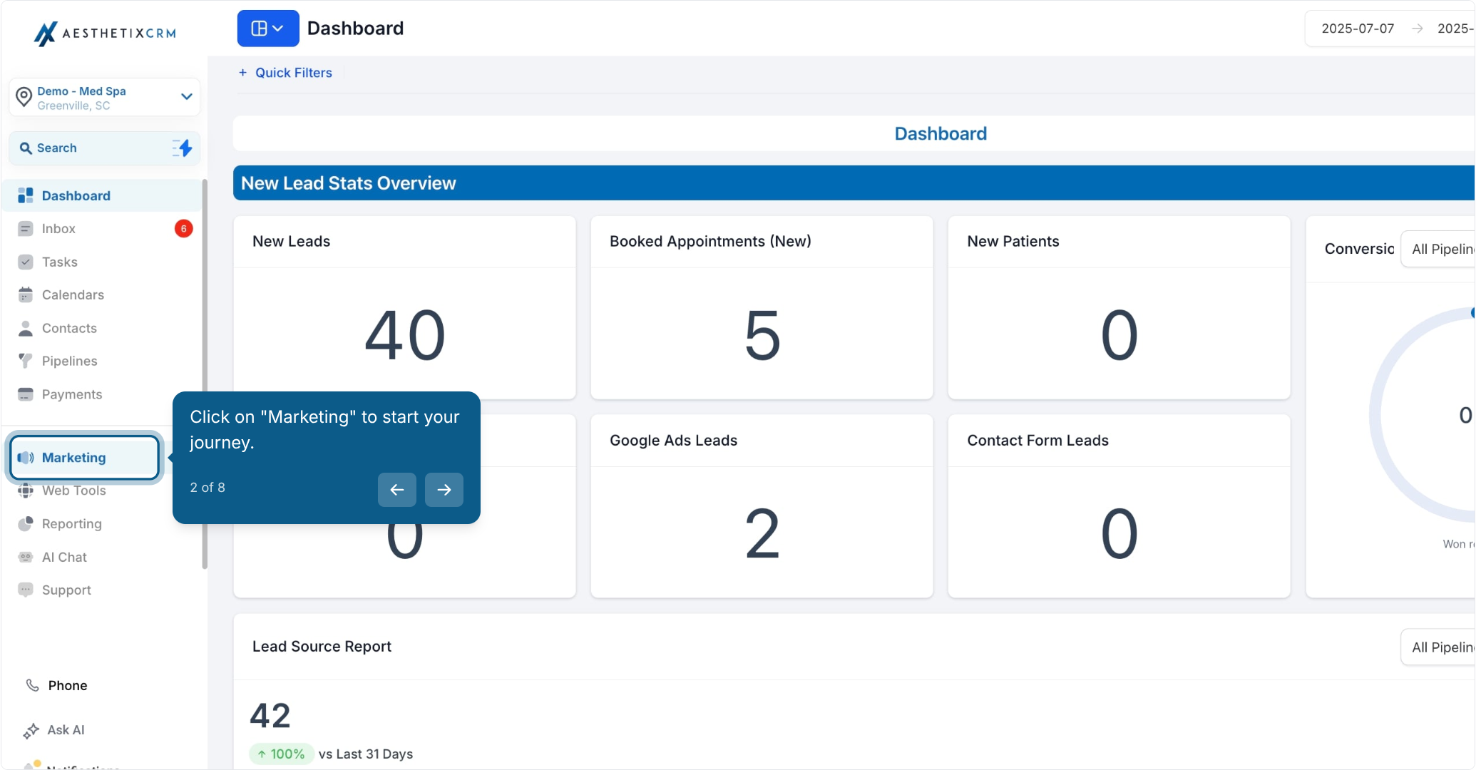Image resolution: width=1476 pixels, height=770 pixels.
Task: Click the Payments card icon
Action: point(26,394)
